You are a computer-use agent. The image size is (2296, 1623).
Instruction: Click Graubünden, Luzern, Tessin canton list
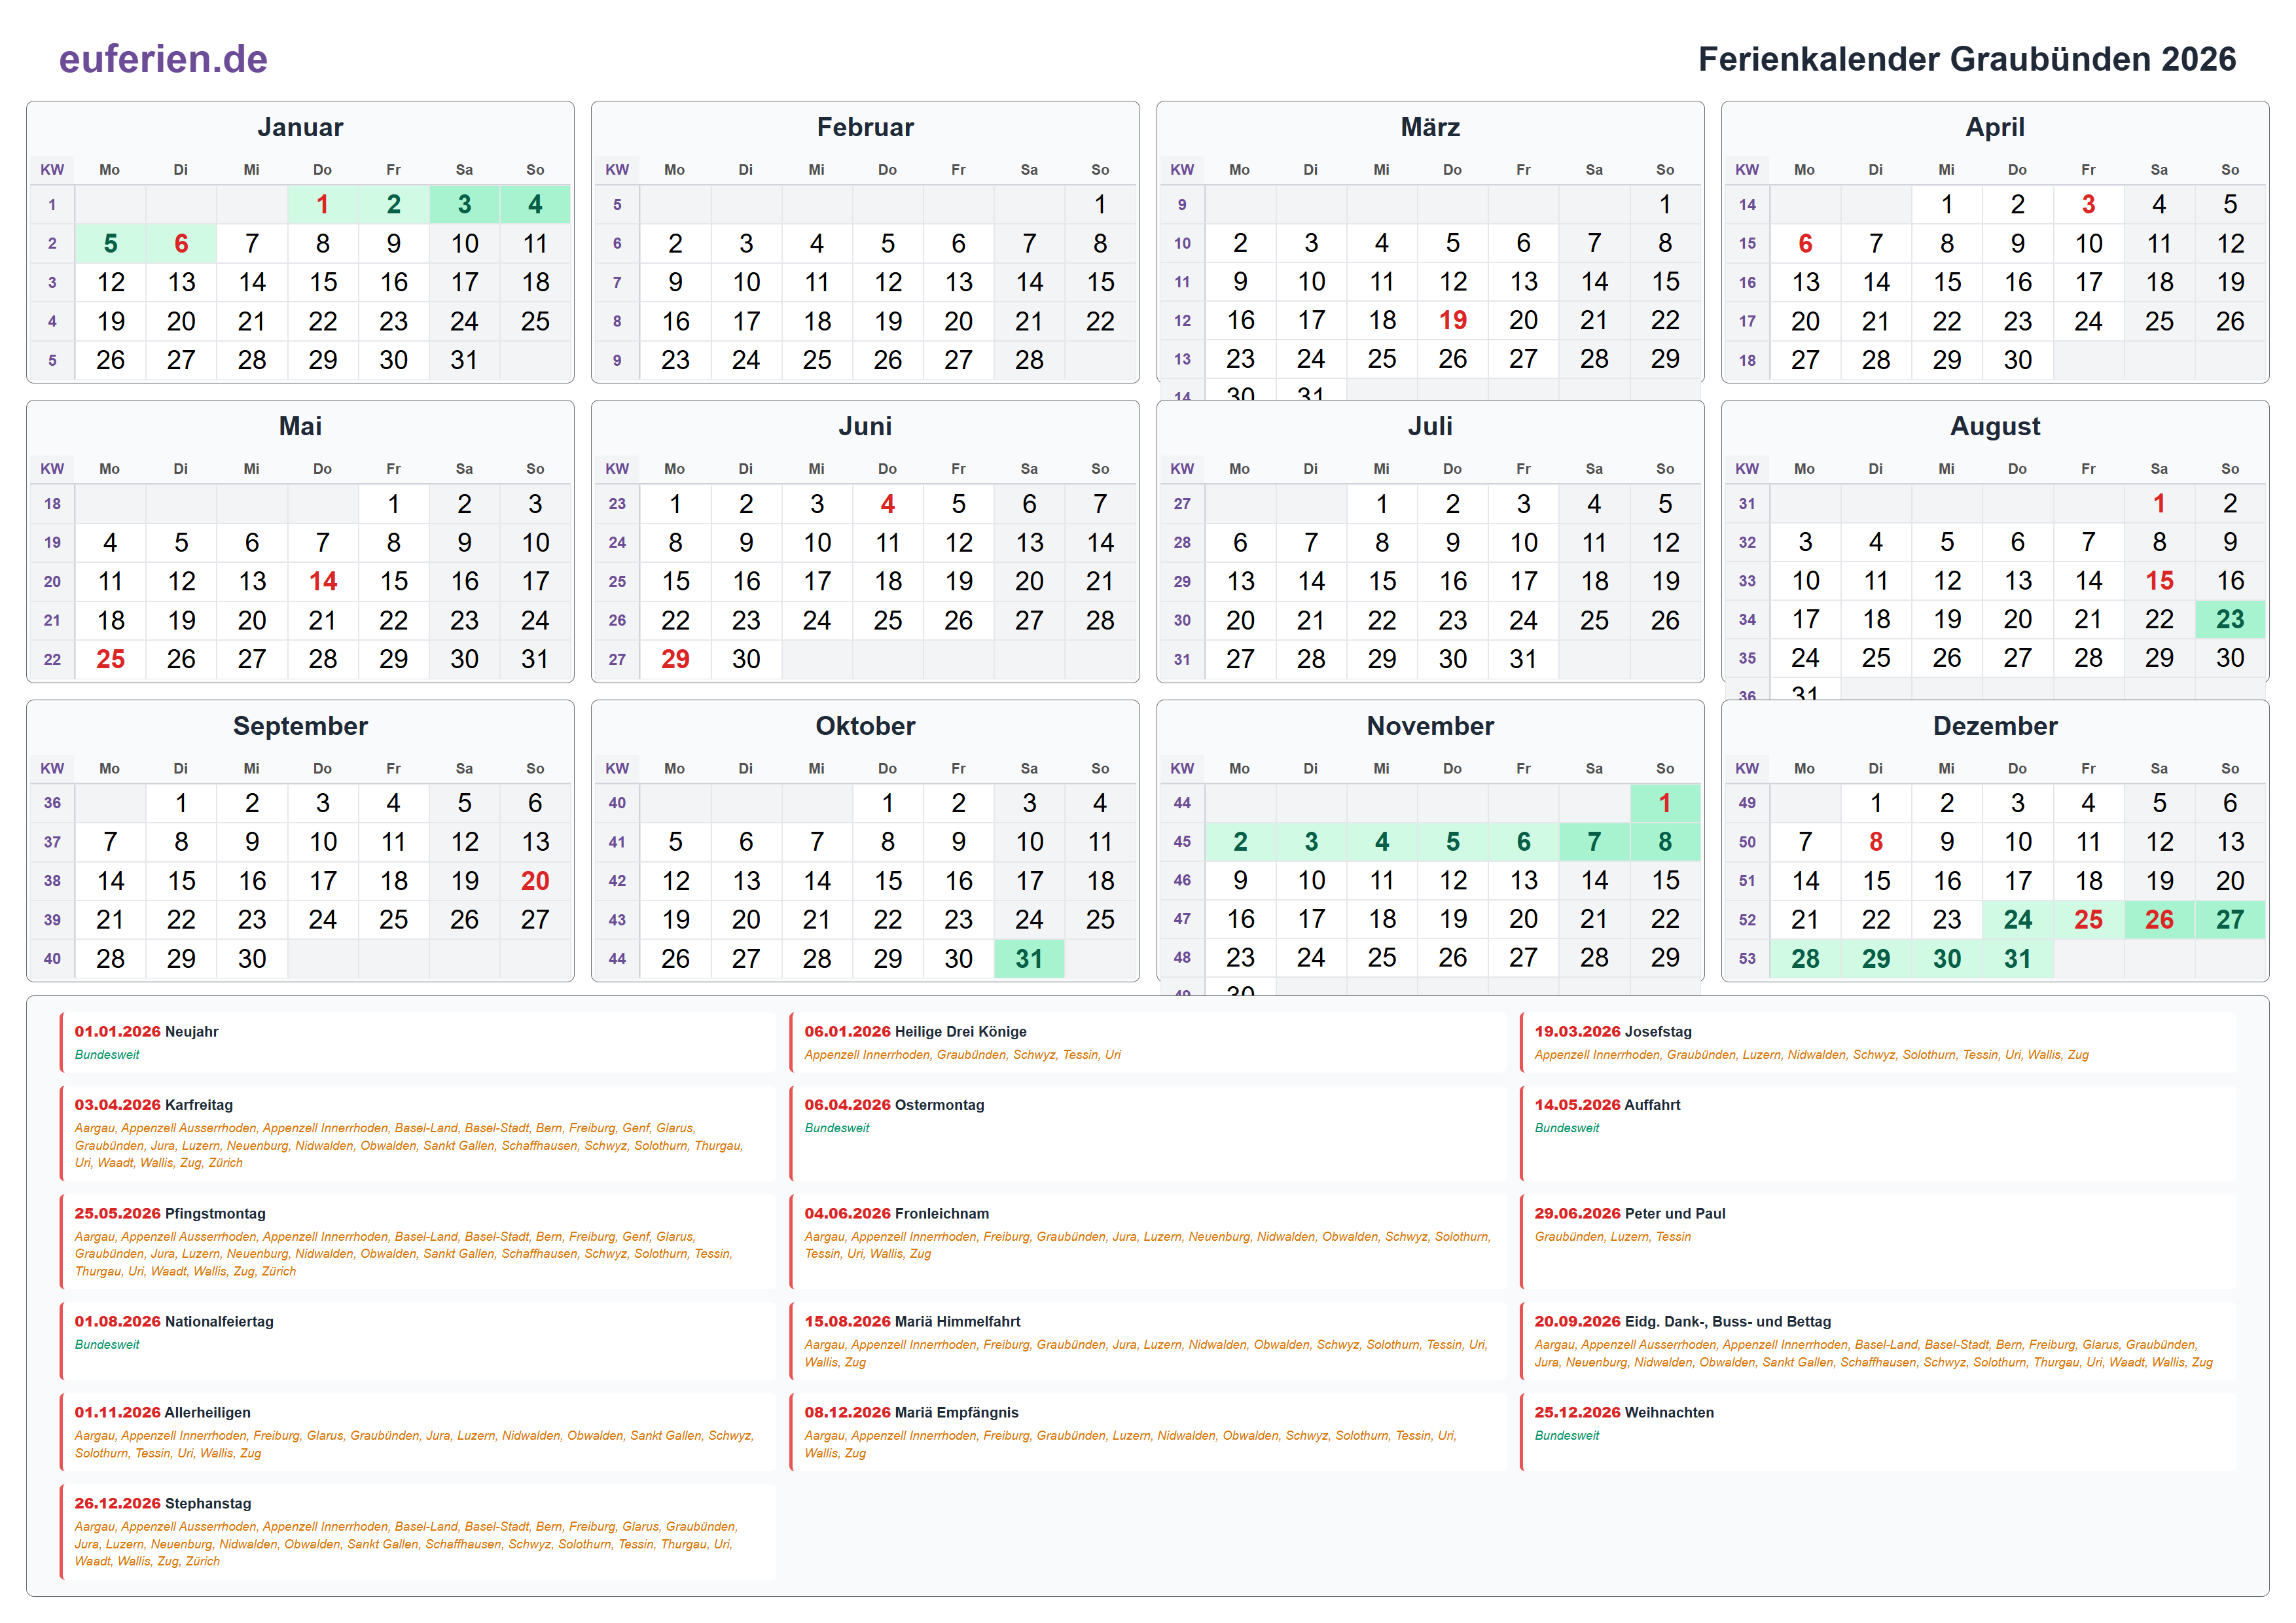1612,1237
